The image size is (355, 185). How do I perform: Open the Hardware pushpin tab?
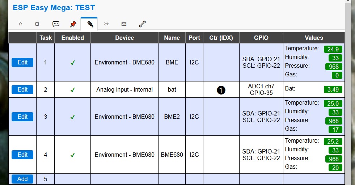73,24
